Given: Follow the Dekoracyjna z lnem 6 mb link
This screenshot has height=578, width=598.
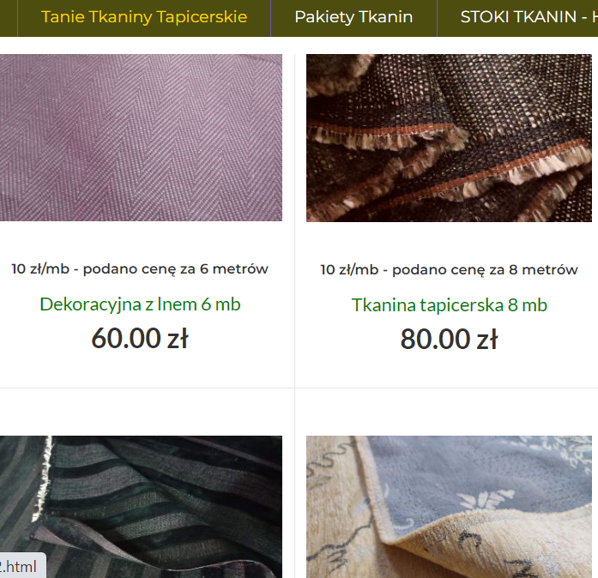Looking at the screenshot, I should pyautogui.click(x=140, y=304).
